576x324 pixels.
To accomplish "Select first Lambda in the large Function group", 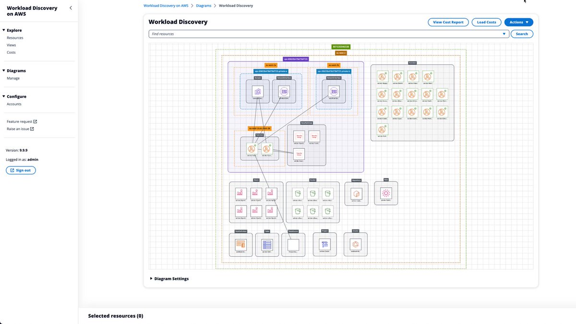I will point(383,77).
